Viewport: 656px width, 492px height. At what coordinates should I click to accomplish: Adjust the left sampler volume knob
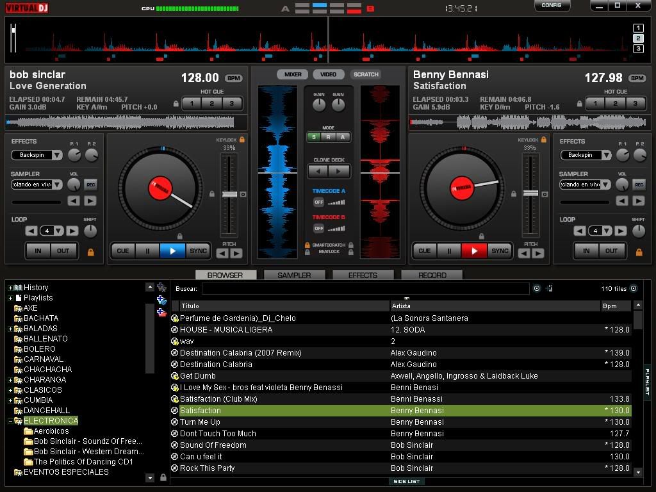coord(74,184)
